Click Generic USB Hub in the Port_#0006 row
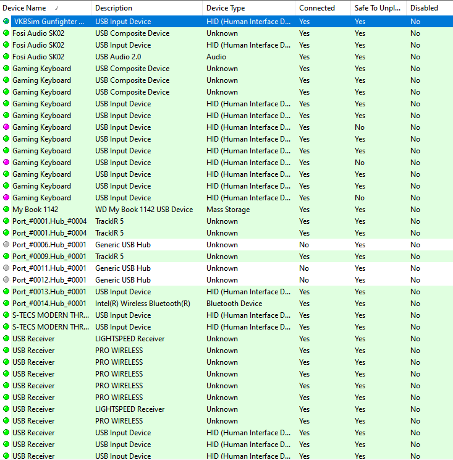 pyautogui.click(x=123, y=245)
